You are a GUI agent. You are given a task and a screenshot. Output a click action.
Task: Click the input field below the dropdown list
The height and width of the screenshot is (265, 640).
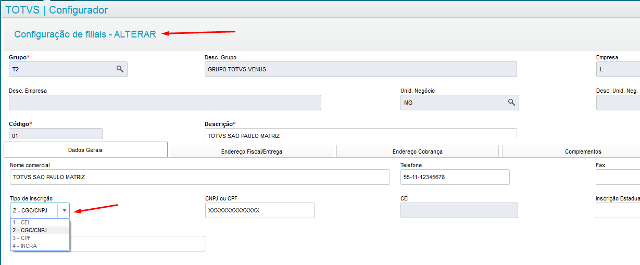pyautogui.click(x=137, y=244)
